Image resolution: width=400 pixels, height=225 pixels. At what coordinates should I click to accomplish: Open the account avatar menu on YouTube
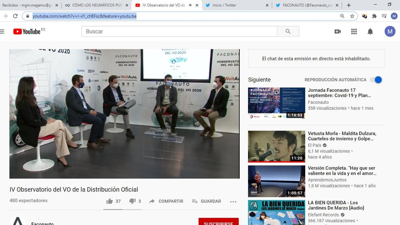(390, 31)
